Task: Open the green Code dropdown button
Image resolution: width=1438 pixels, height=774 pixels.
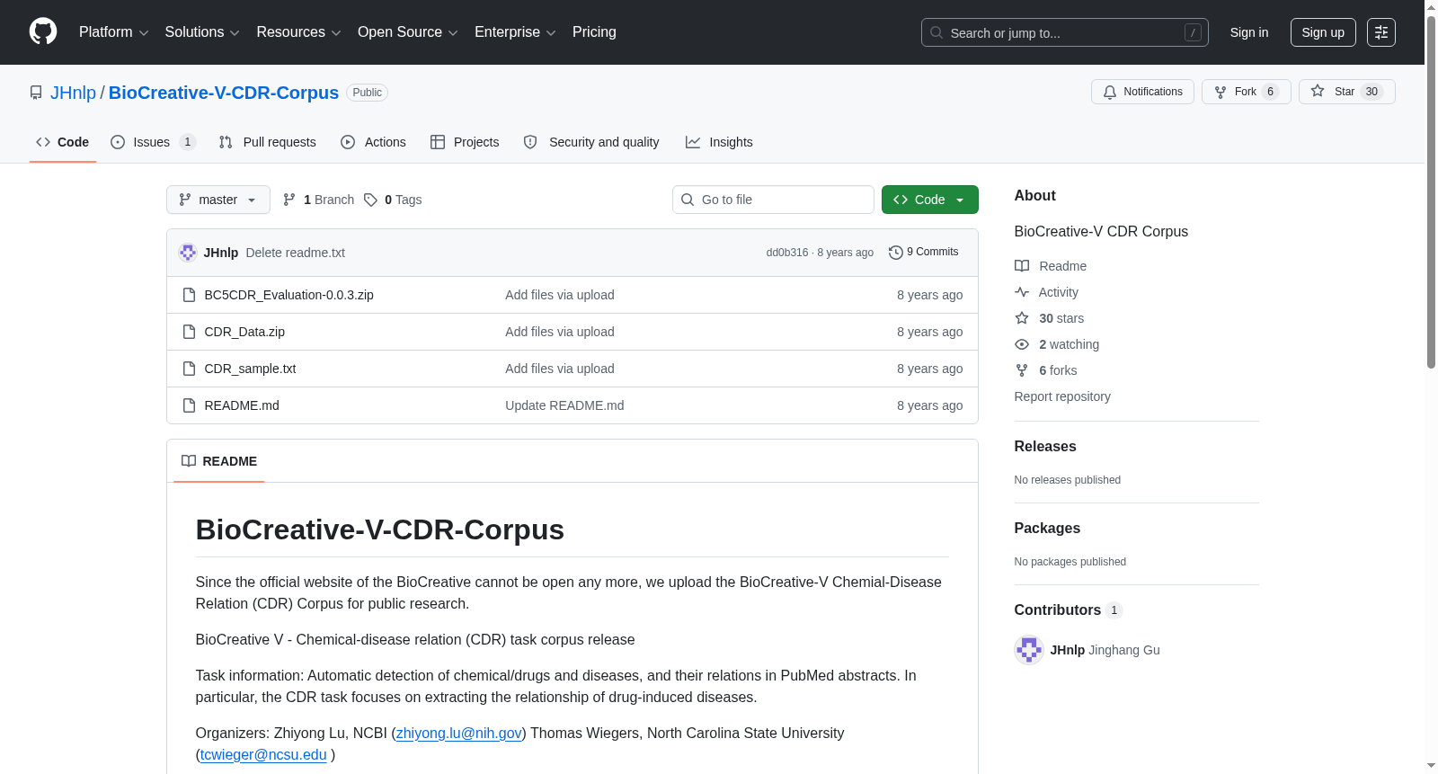Action: point(930,200)
